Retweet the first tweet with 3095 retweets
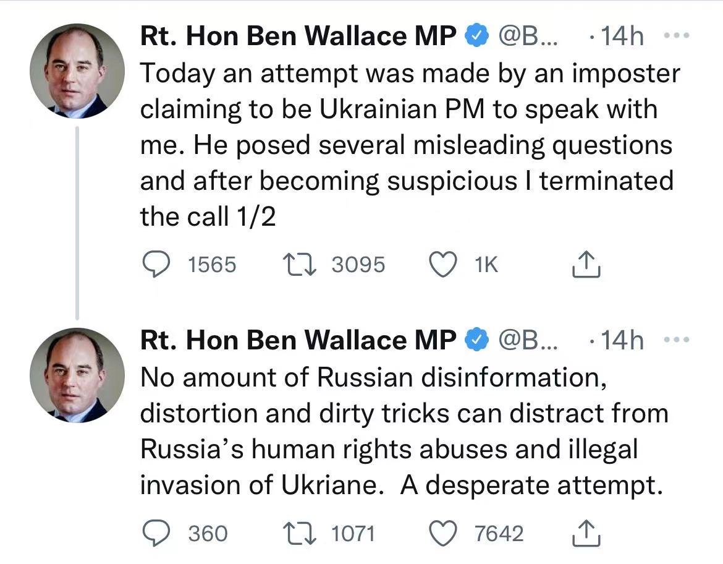This screenshot has width=723, height=564. [298, 265]
